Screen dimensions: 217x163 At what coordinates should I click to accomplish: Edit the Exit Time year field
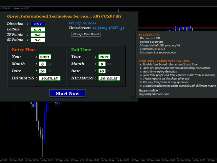pyautogui.click(x=104, y=57)
